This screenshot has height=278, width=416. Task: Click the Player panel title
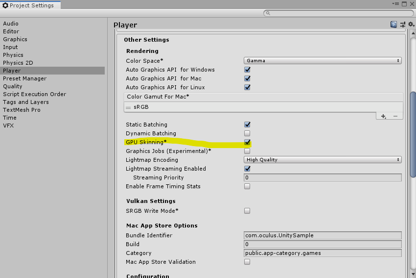pos(125,25)
